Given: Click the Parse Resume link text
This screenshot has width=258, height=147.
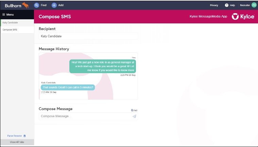Looking at the screenshot, I should [15, 136].
